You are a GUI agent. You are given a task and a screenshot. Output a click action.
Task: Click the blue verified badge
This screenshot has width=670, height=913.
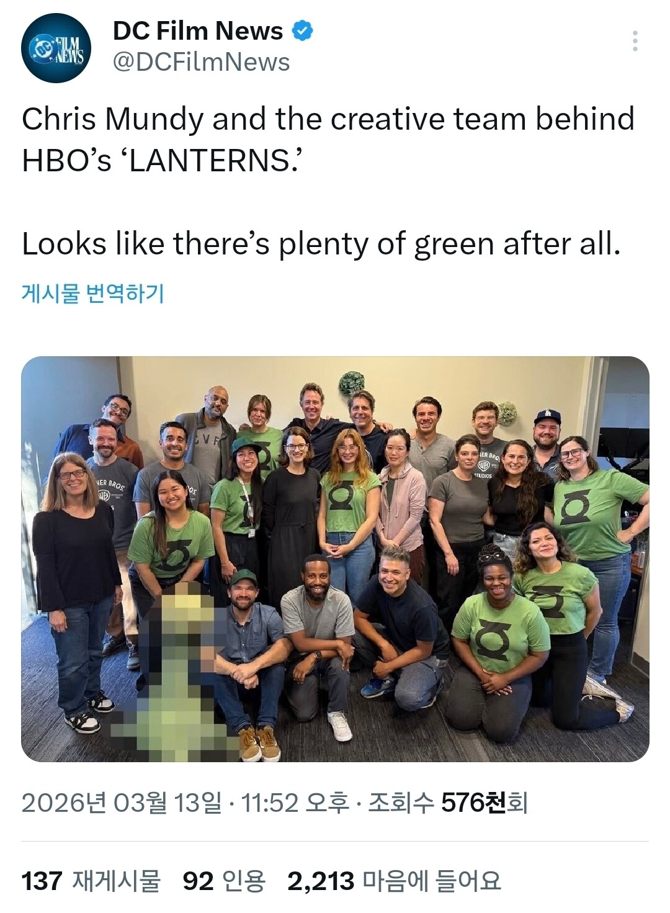pyautogui.click(x=302, y=31)
